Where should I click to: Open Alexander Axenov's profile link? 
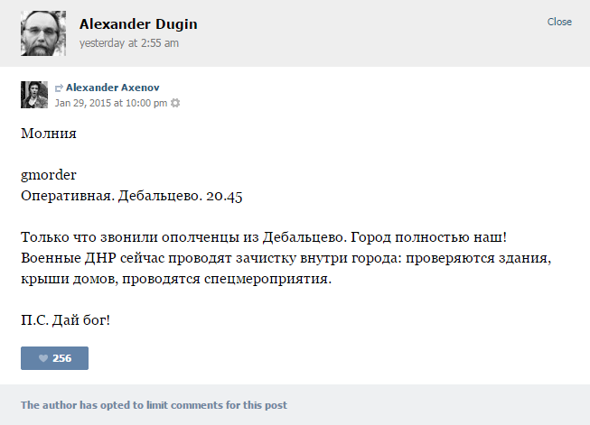(113, 88)
